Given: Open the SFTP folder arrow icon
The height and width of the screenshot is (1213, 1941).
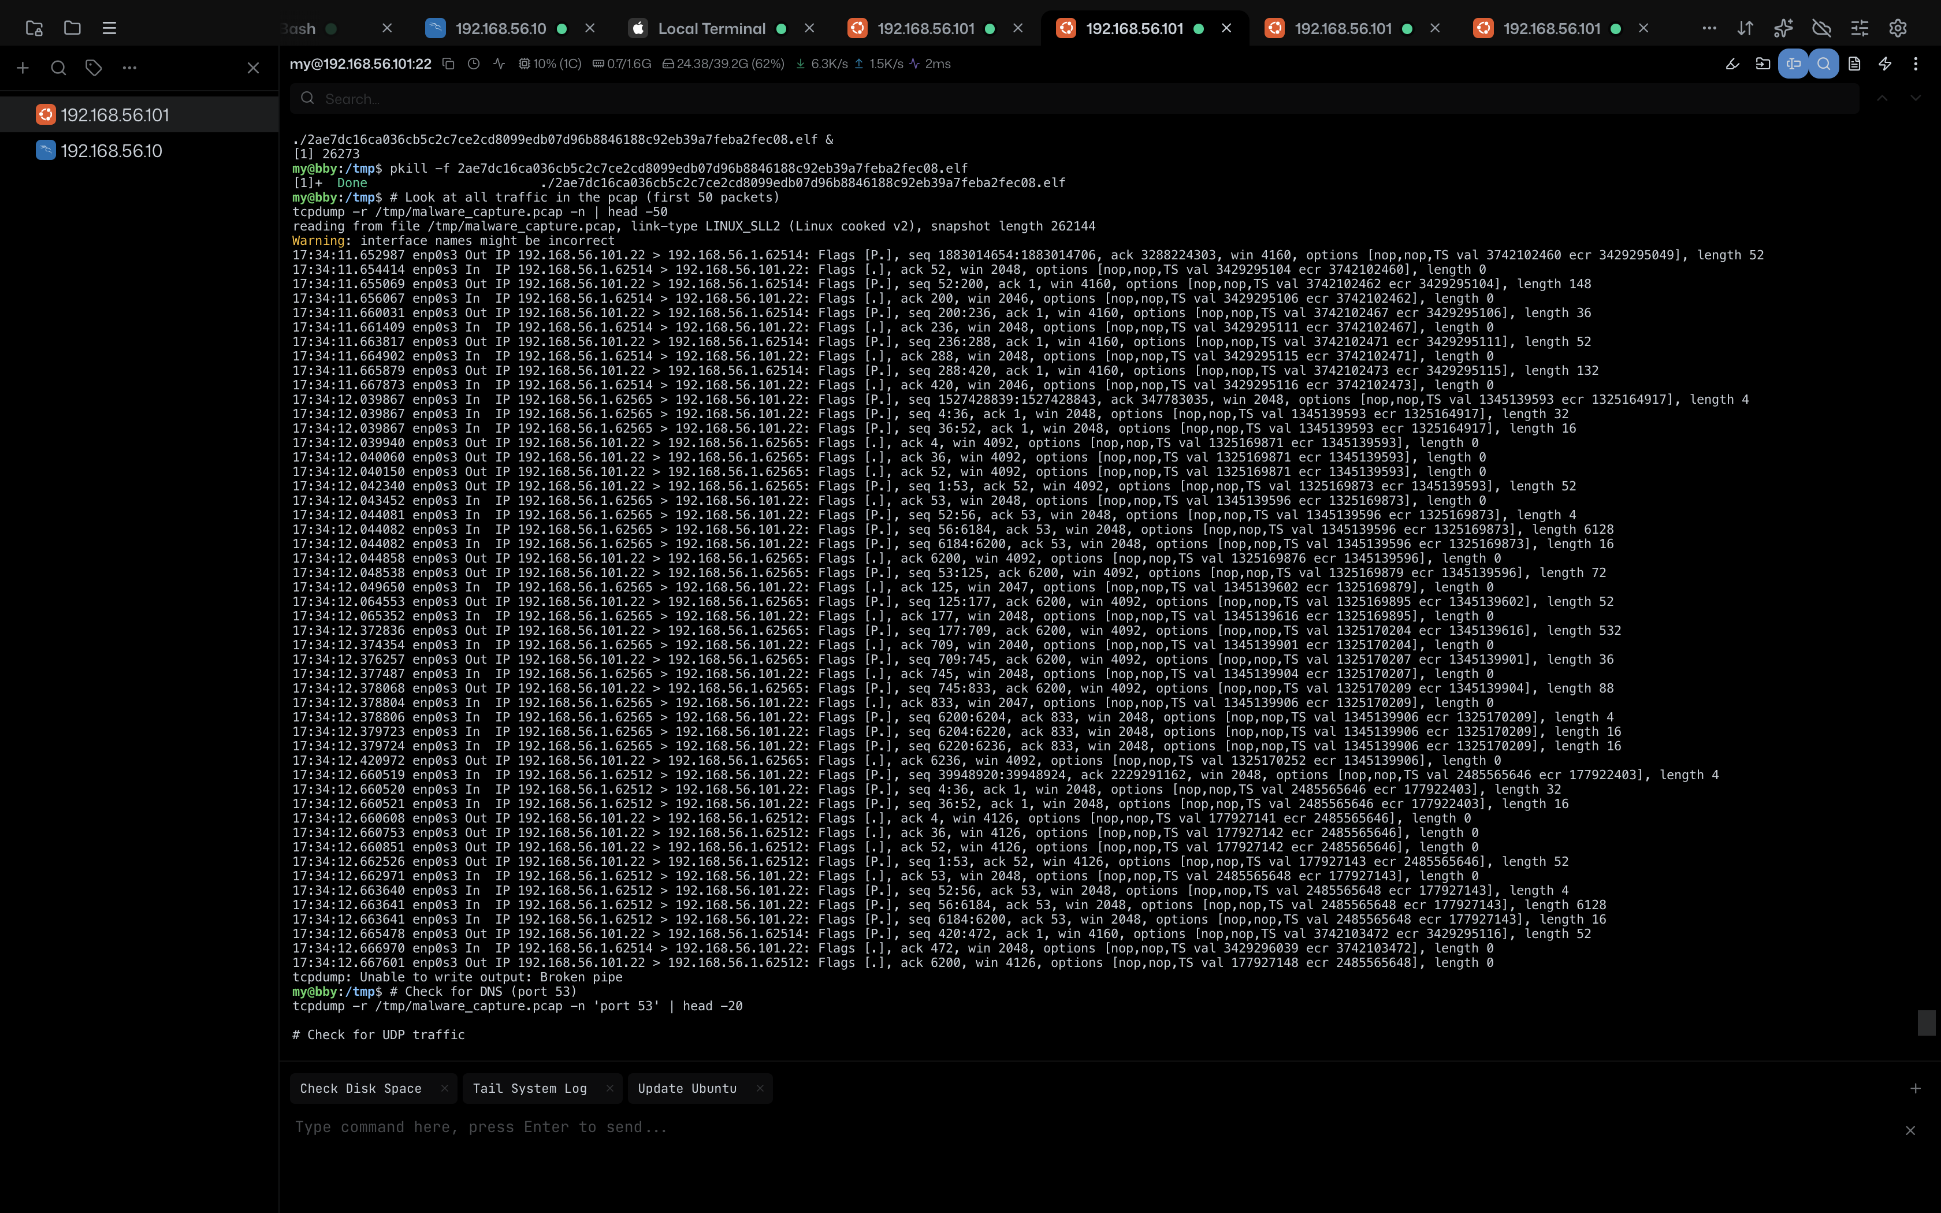Looking at the screenshot, I should point(1763,64).
